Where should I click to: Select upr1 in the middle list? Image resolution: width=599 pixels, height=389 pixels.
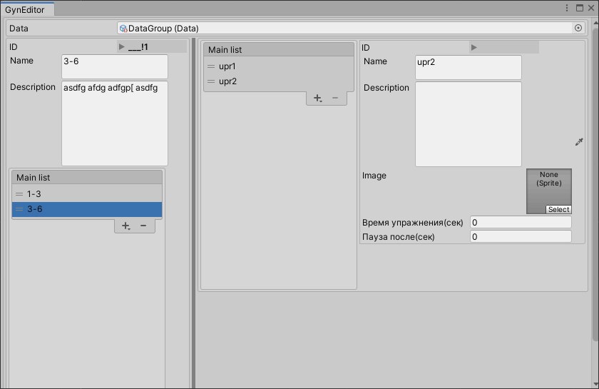(279, 66)
